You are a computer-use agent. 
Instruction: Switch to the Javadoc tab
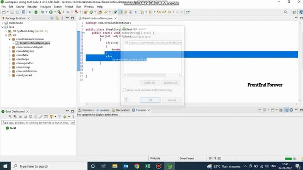[x=103, y=110]
